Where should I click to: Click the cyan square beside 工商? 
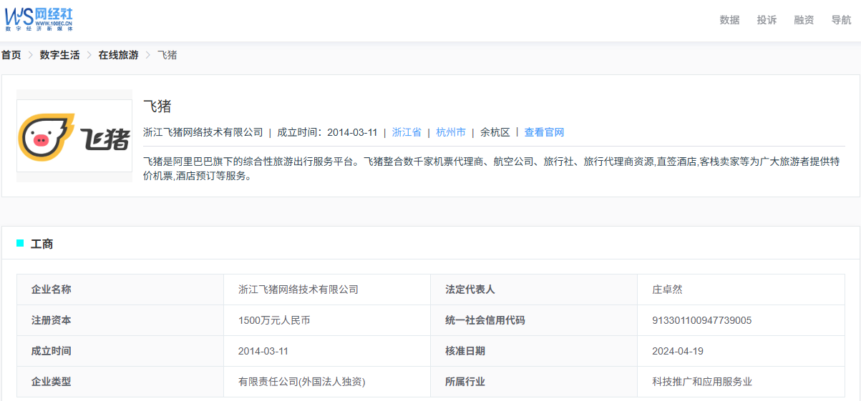click(x=20, y=243)
